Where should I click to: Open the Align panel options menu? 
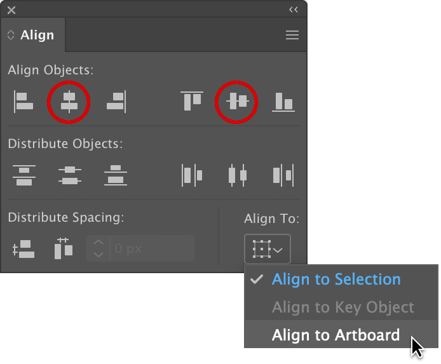(x=292, y=36)
